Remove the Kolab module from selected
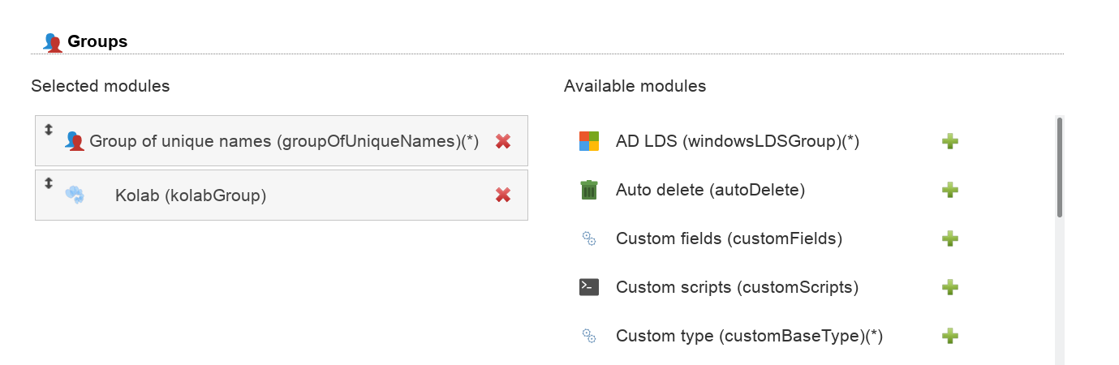Image resolution: width=1119 pixels, height=365 pixels. (x=503, y=195)
